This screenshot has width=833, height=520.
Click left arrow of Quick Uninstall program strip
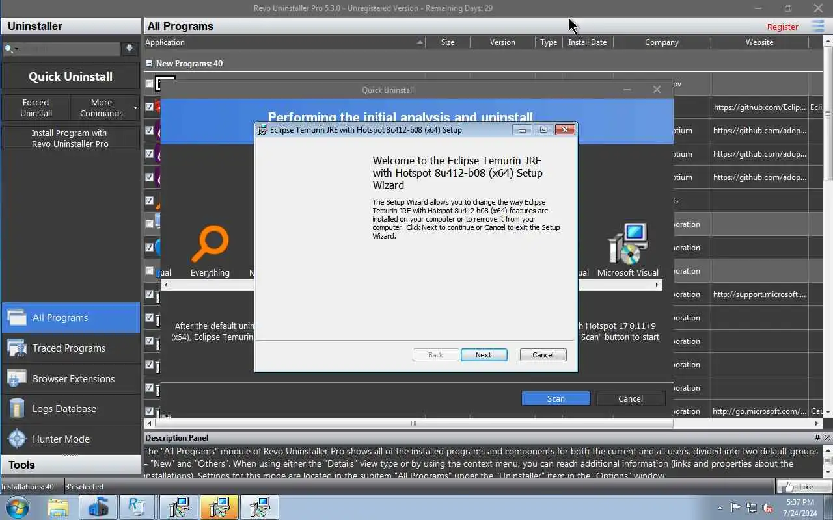coord(165,285)
